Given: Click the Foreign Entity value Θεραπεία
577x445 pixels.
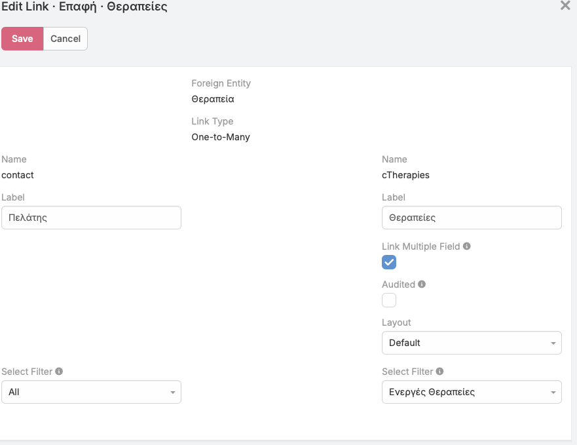Looking at the screenshot, I should click(x=213, y=100).
